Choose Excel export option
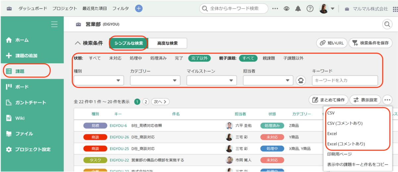The image size is (398, 172). [332, 134]
